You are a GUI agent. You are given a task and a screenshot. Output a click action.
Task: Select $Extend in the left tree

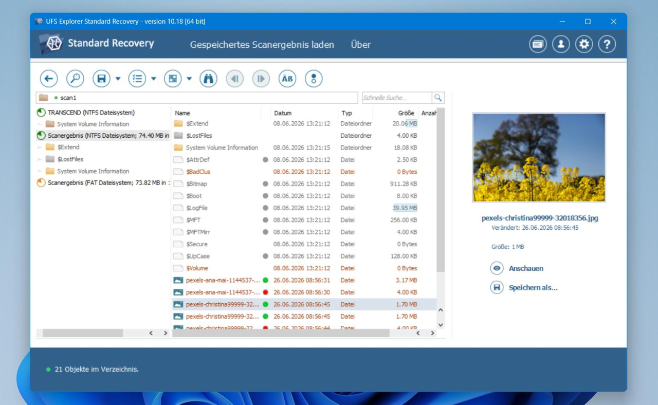click(68, 148)
